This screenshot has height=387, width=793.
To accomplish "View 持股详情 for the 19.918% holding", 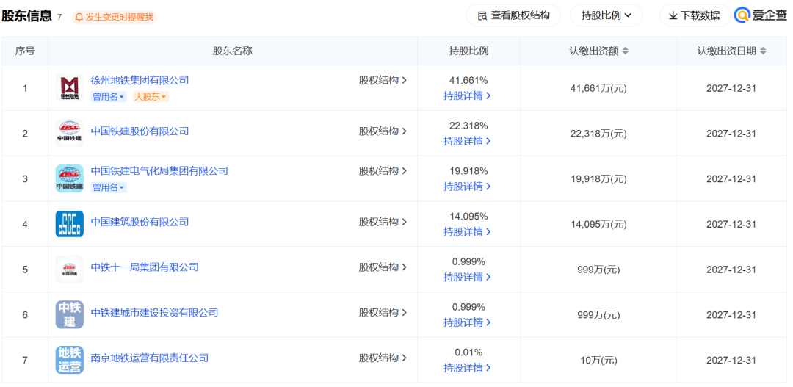I will [x=467, y=187].
